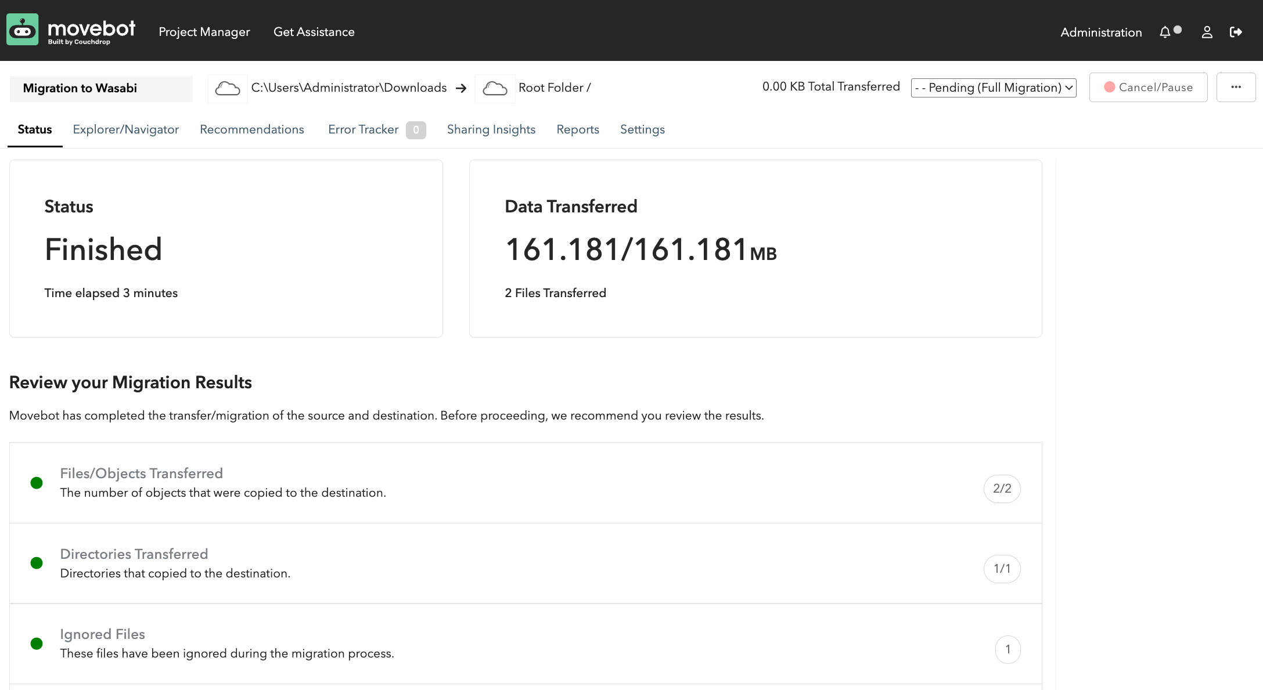Screen dimensions: 1263x690
Task: Open the user profile icon
Action: click(1207, 32)
